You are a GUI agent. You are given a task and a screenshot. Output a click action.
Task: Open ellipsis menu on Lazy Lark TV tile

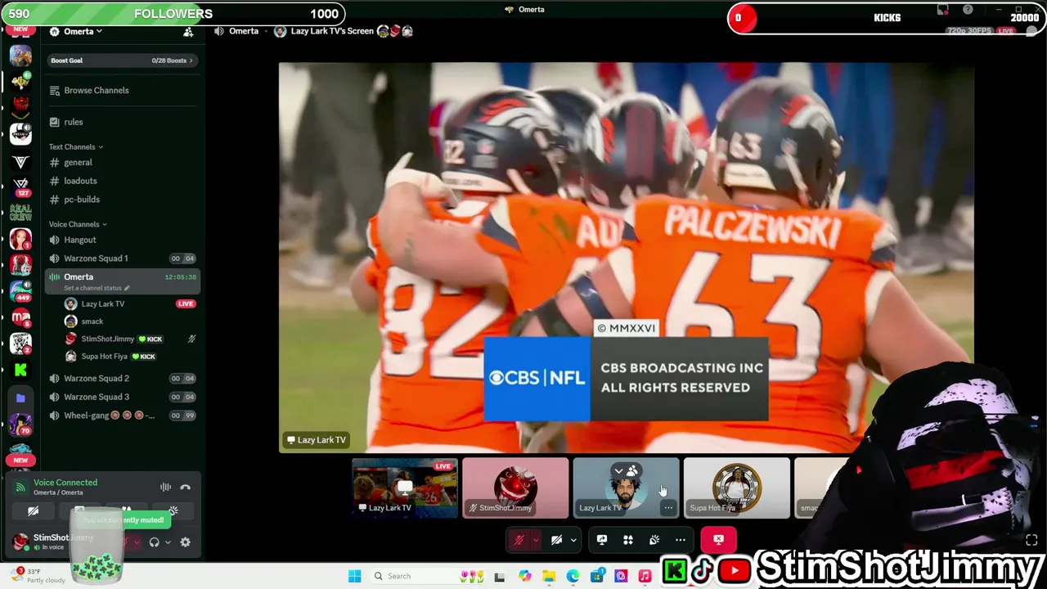click(x=668, y=508)
